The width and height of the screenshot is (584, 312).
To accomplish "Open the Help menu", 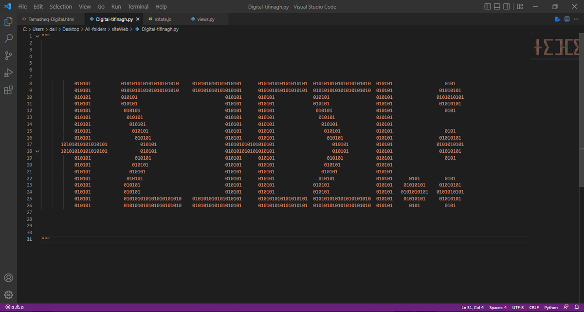I will tap(161, 7).
